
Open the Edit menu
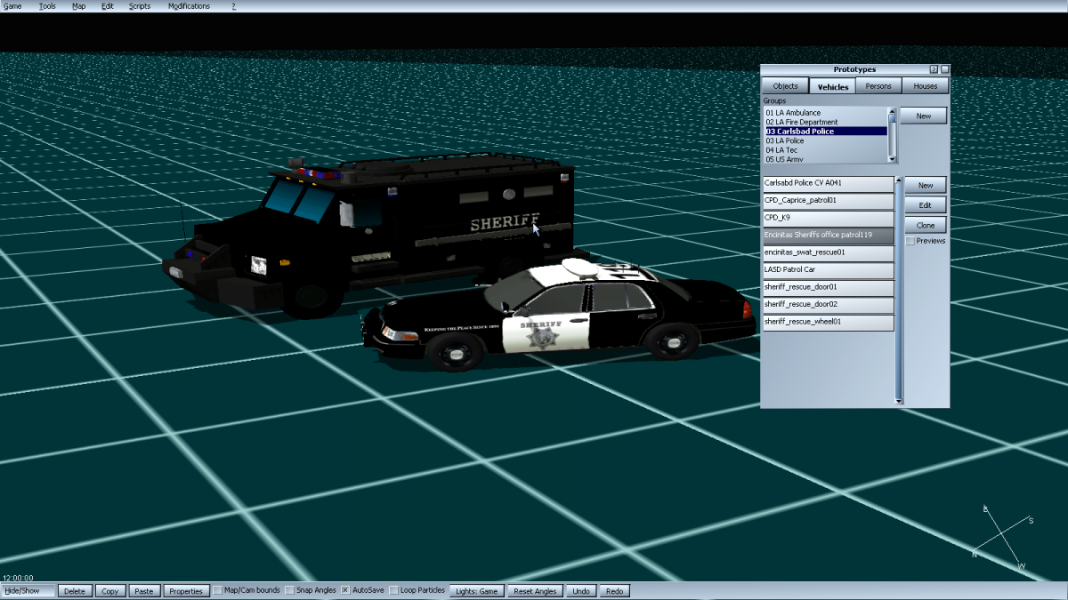coord(108,6)
